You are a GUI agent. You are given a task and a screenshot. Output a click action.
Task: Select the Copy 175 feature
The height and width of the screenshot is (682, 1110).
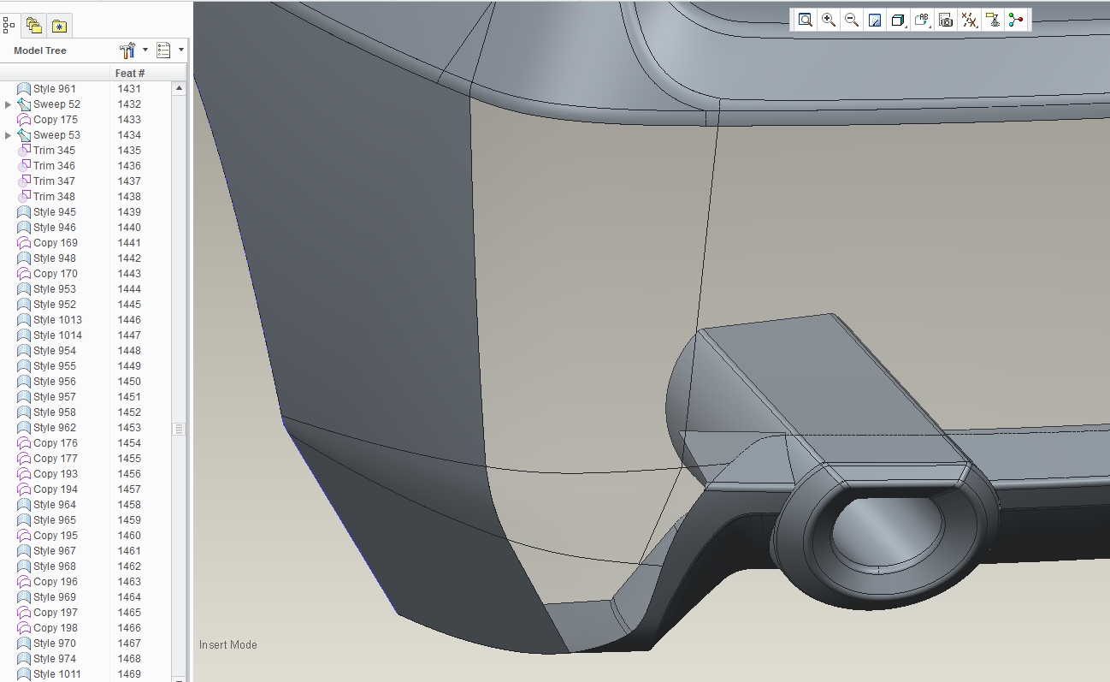(56, 120)
